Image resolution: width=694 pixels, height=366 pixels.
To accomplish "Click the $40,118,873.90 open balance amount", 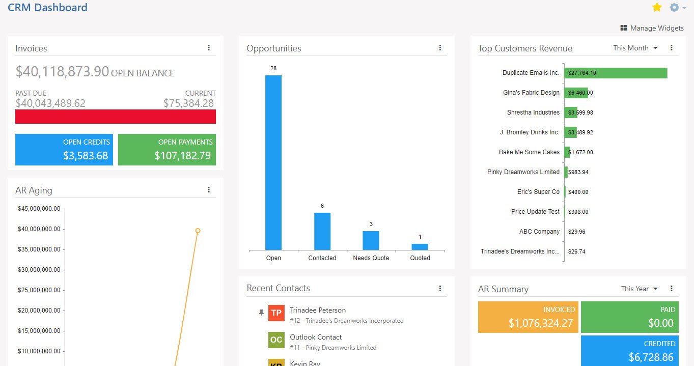I will [x=62, y=72].
